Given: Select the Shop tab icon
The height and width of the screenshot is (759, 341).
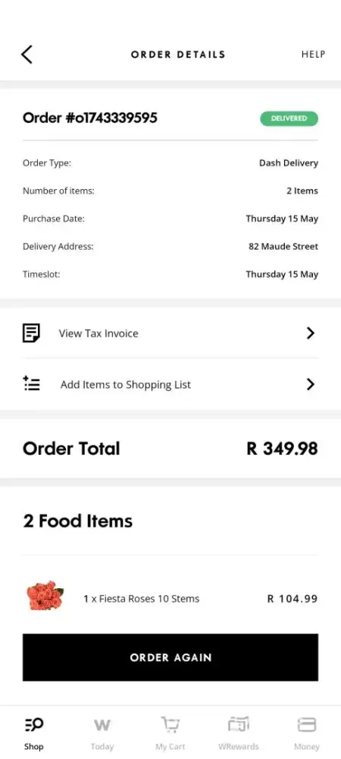Looking at the screenshot, I should tap(34, 725).
